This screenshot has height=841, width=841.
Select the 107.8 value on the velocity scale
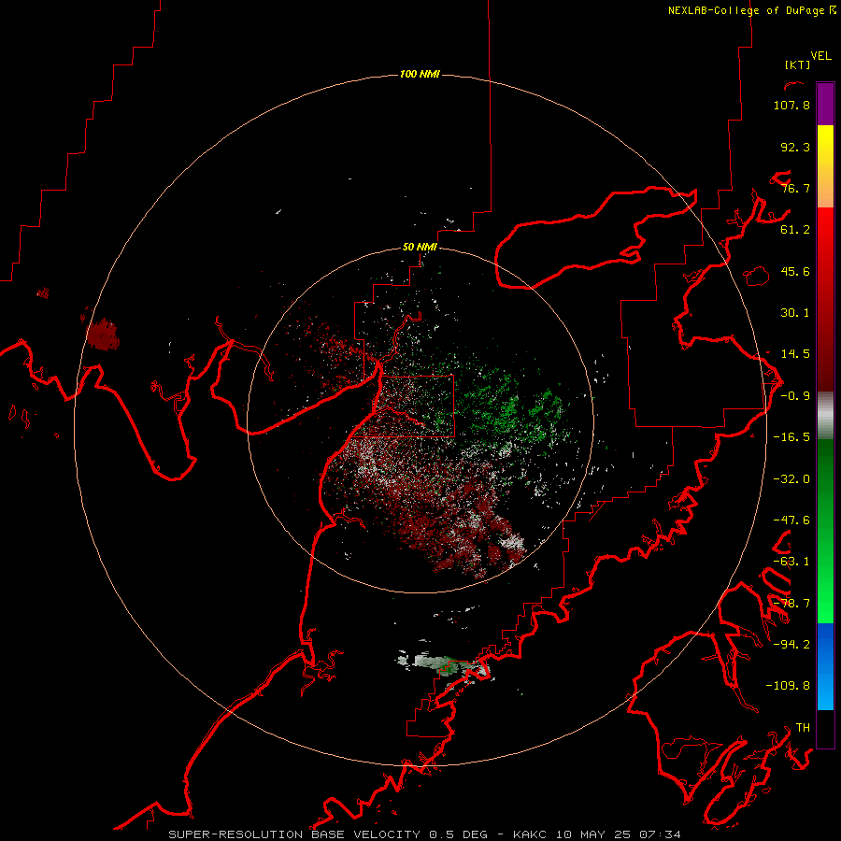tap(791, 105)
